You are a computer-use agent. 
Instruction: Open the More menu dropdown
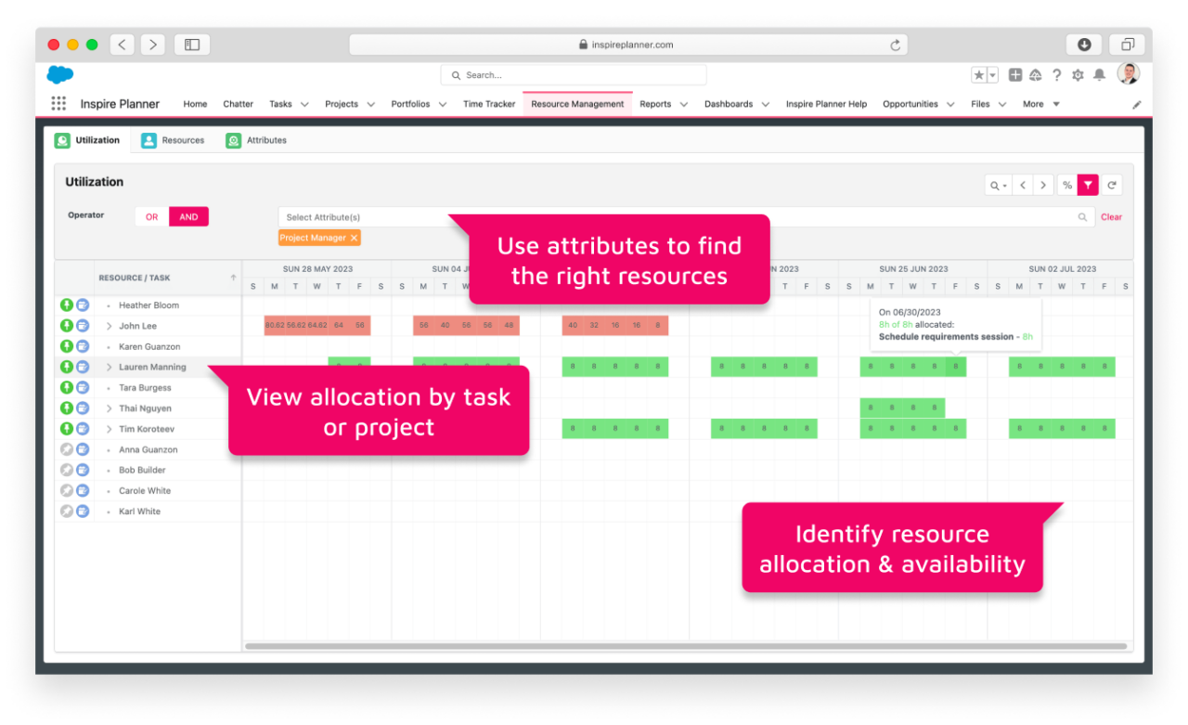click(x=1040, y=104)
